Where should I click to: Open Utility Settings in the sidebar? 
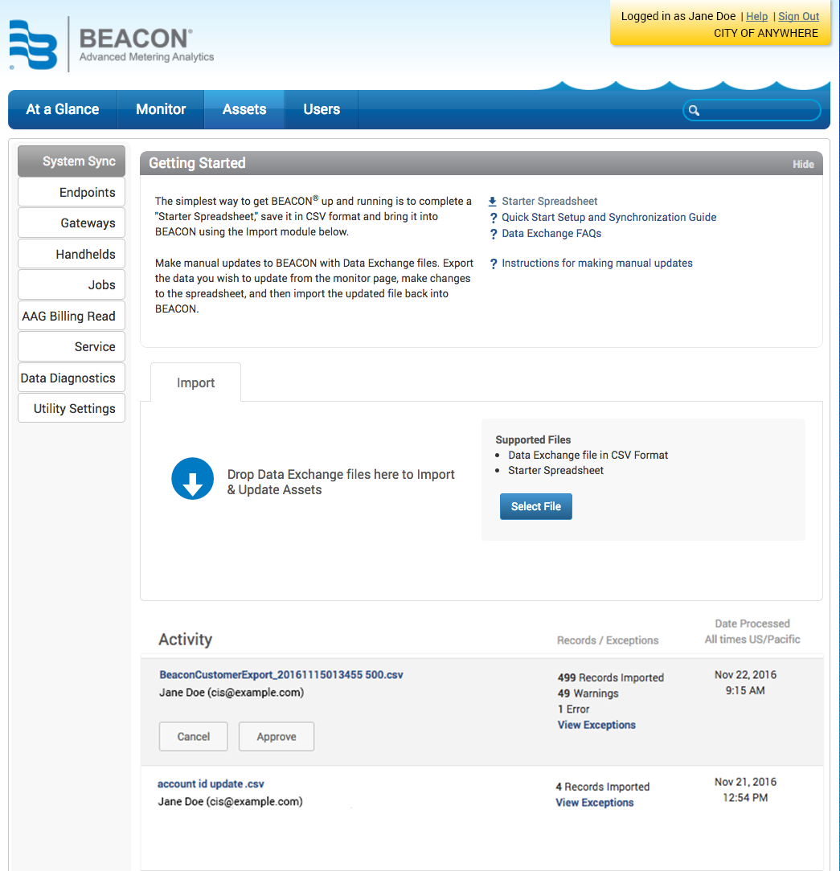pyautogui.click(x=72, y=409)
